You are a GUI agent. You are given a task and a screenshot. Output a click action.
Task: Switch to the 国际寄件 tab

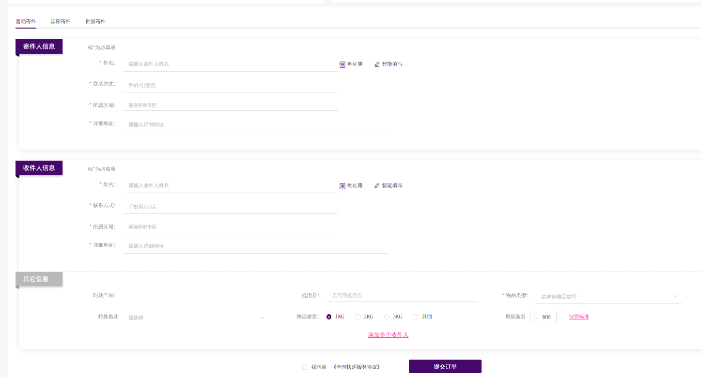coord(61,21)
